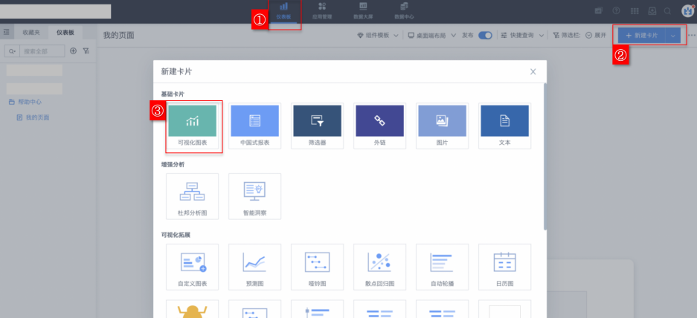The image size is (697, 318).
Task: Select the 散点回归图 chart type
Action: click(379, 267)
